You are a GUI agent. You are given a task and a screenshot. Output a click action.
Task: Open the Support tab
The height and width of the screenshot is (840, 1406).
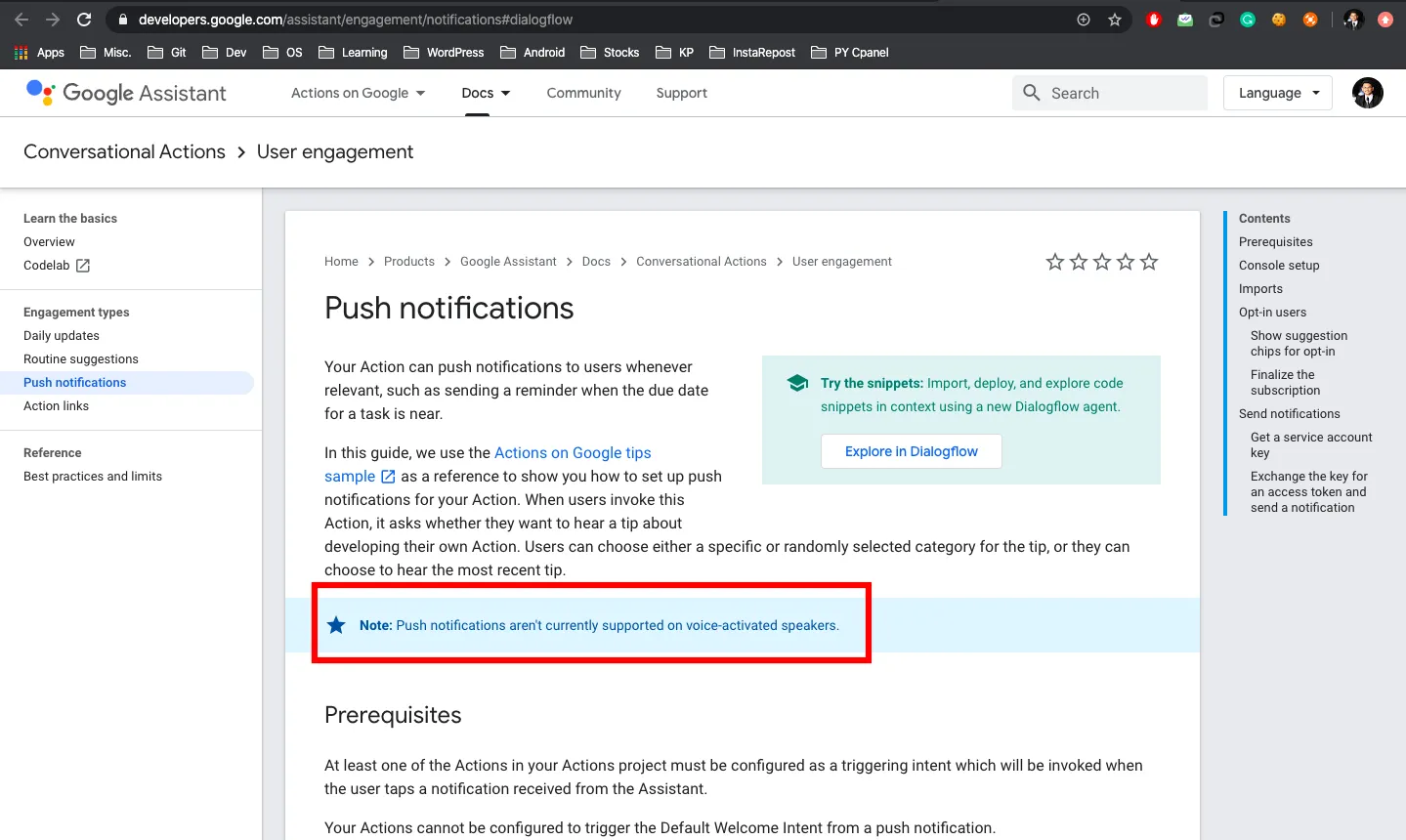pos(682,93)
